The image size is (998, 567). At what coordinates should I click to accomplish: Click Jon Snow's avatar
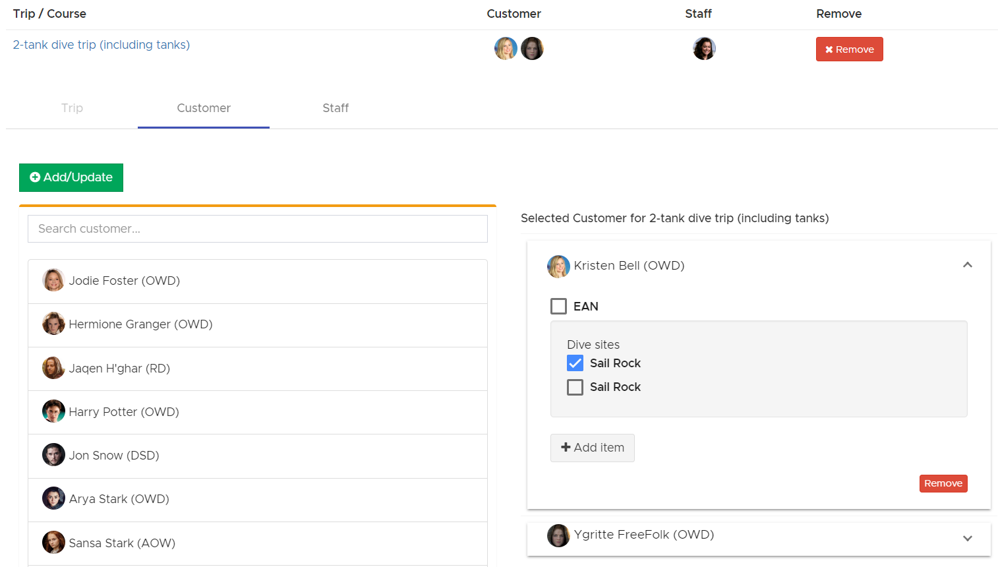pyautogui.click(x=53, y=455)
